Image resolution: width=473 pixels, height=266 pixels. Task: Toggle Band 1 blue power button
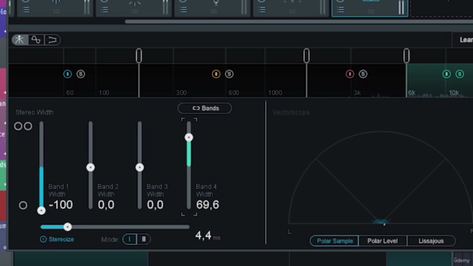click(67, 74)
